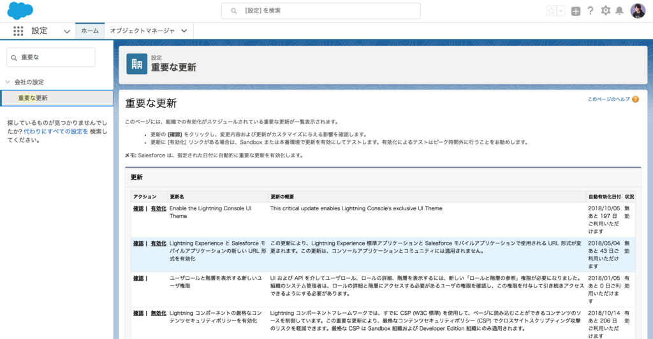The height and width of the screenshot is (339, 653).
Task: Click 確認 for the ユーザロールと階層 update
Action: coord(138,278)
